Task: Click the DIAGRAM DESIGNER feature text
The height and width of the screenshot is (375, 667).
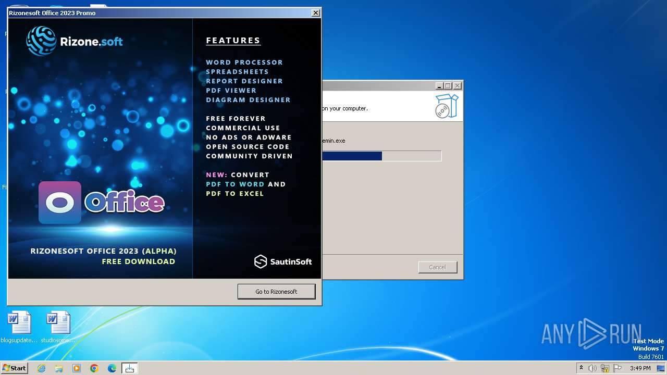Action: [248, 99]
